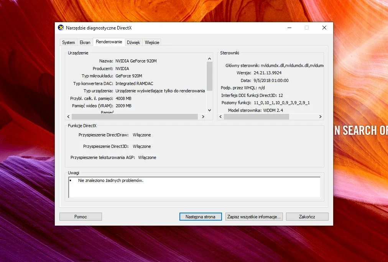Click the Zakończ button

point(307,217)
